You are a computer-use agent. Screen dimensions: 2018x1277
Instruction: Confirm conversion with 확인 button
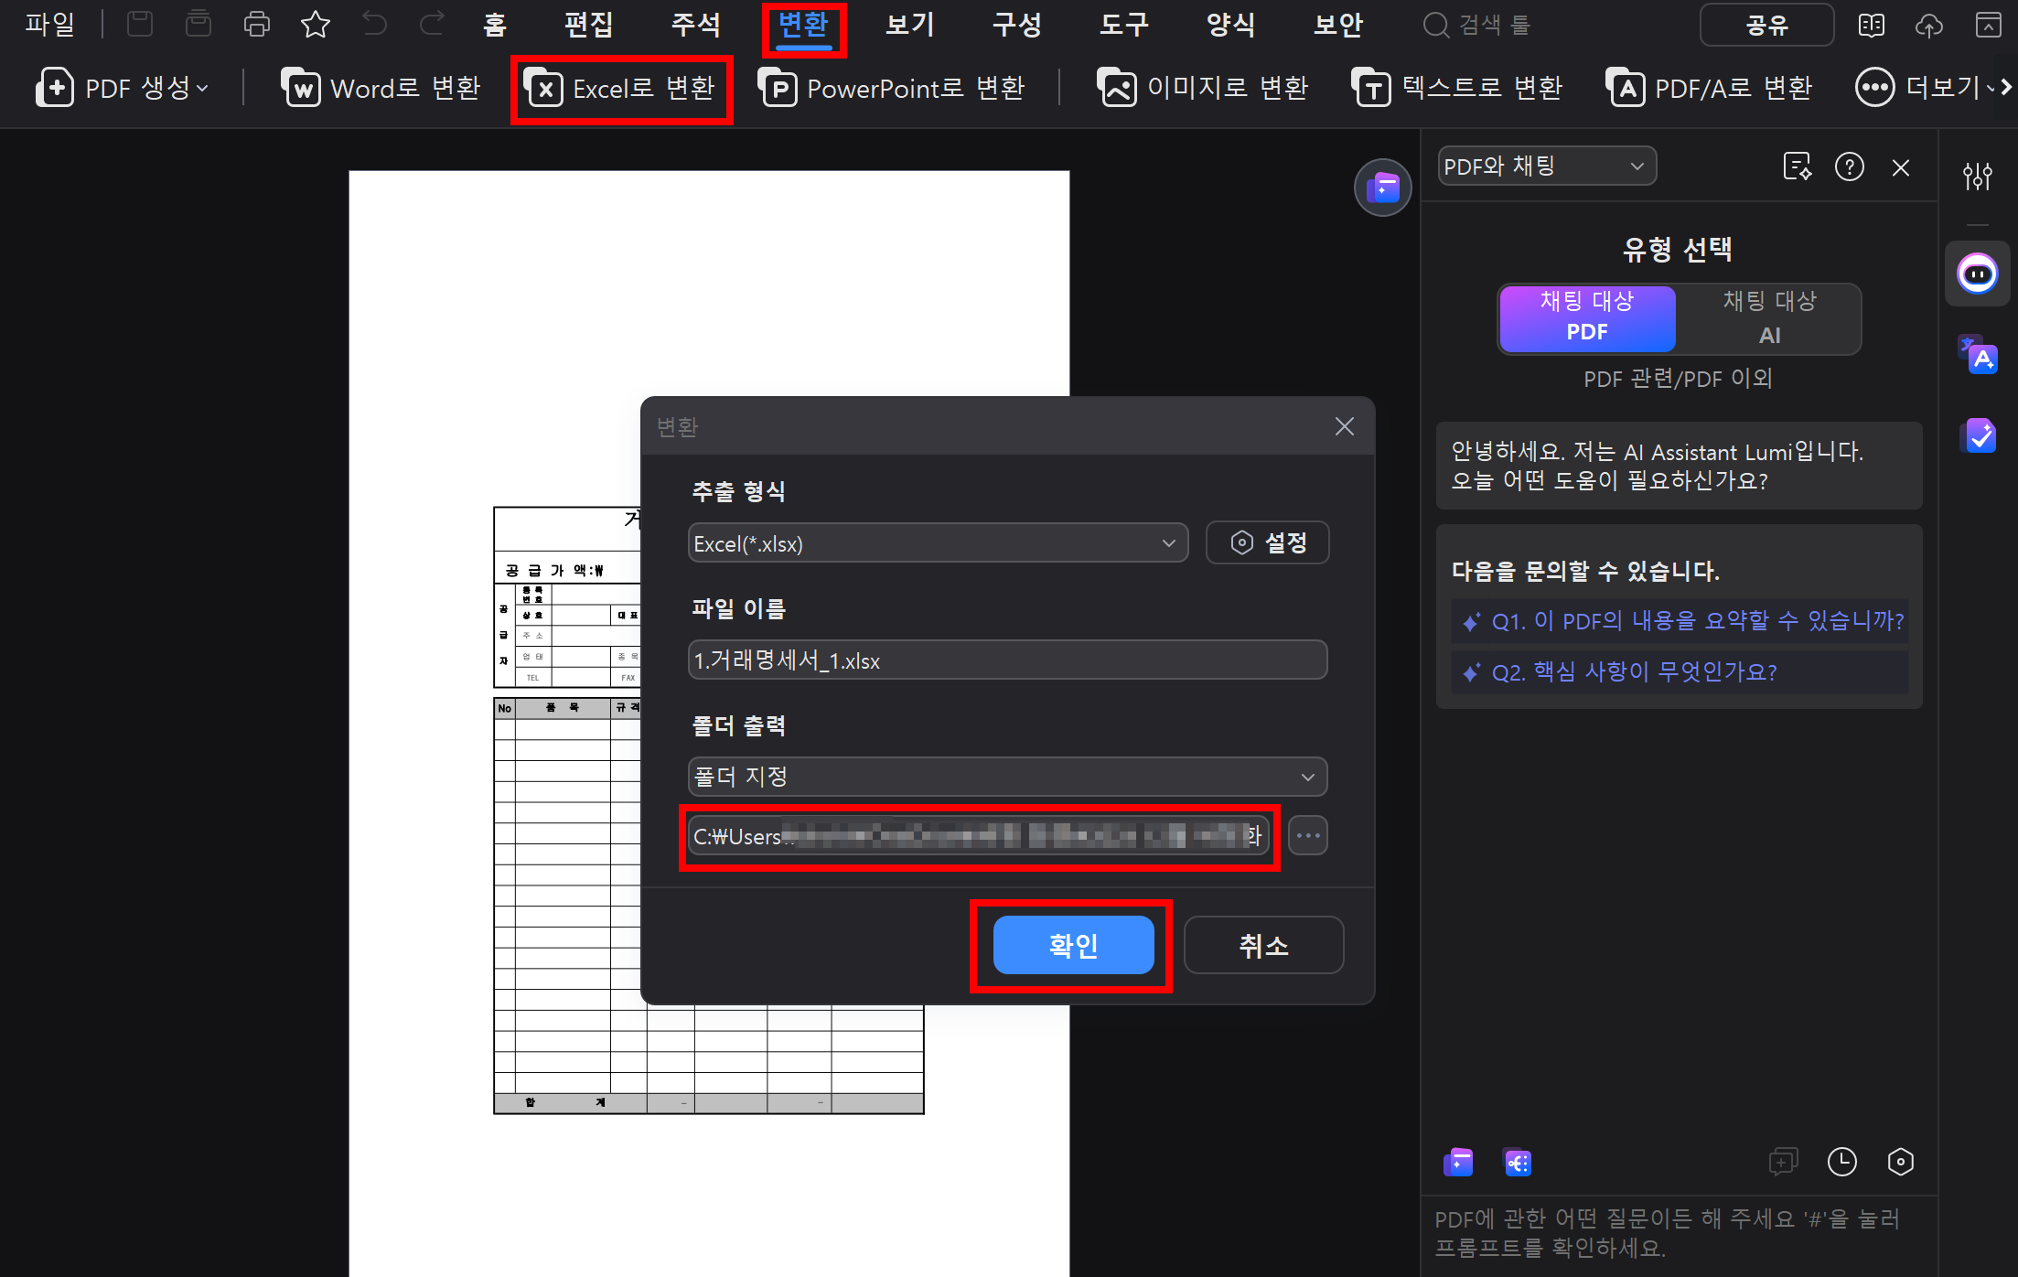[1073, 945]
